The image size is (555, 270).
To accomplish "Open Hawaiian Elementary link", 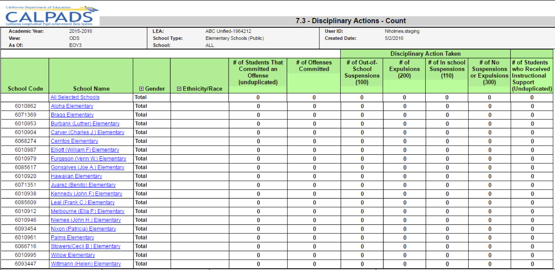I will click(76, 177).
